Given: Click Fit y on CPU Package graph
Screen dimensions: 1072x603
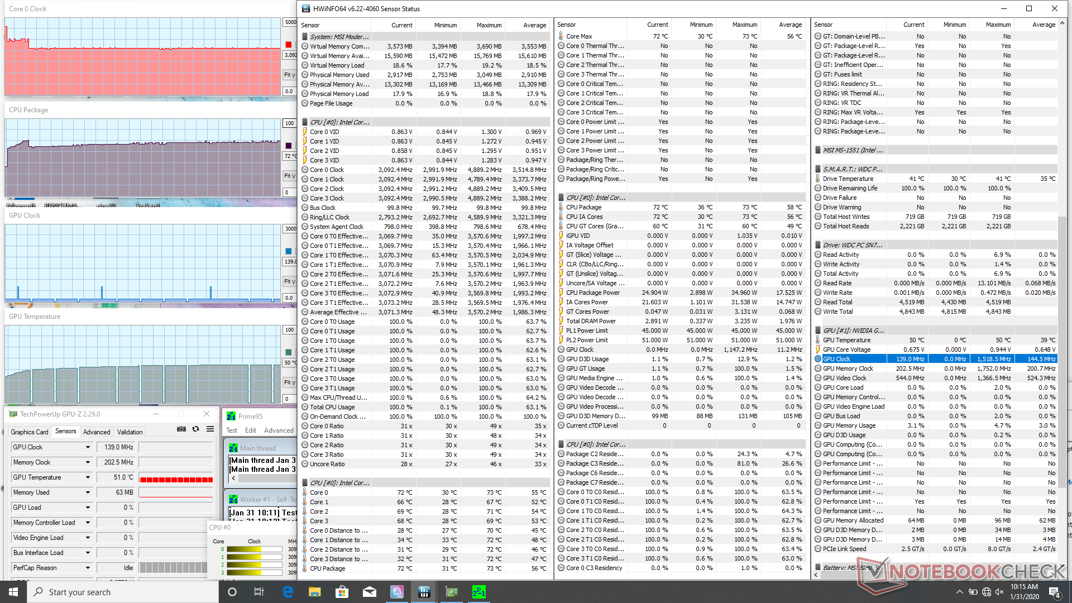Looking at the screenshot, I should 289,176.
